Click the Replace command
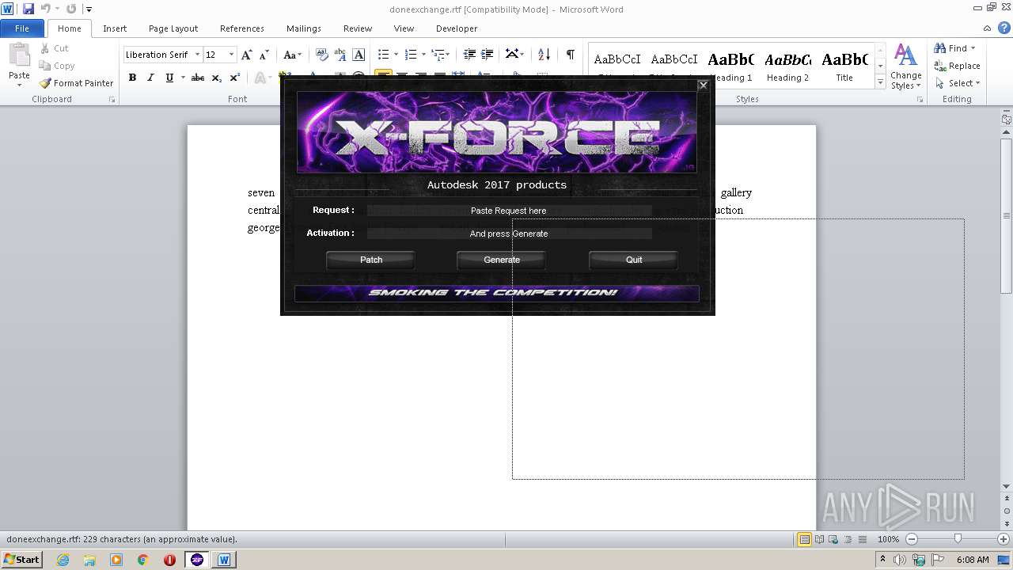Image resolution: width=1013 pixels, height=570 pixels. pyautogui.click(x=957, y=66)
